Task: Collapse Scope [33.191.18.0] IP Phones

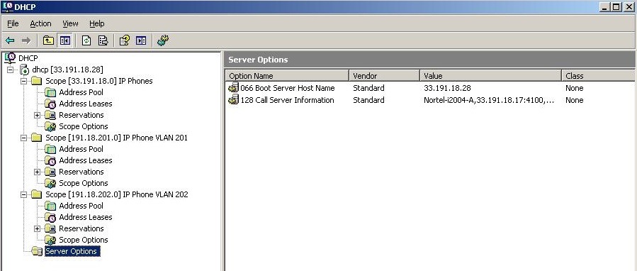Action: tap(23, 82)
